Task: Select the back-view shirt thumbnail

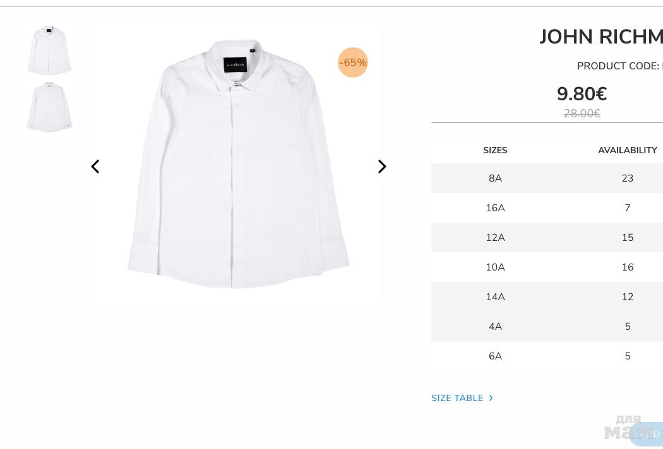Action: tap(49, 107)
